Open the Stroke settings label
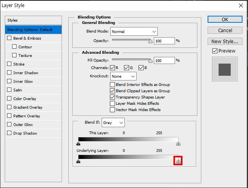Image resolution: width=248 pixels, height=188 pixels. pos(19,64)
